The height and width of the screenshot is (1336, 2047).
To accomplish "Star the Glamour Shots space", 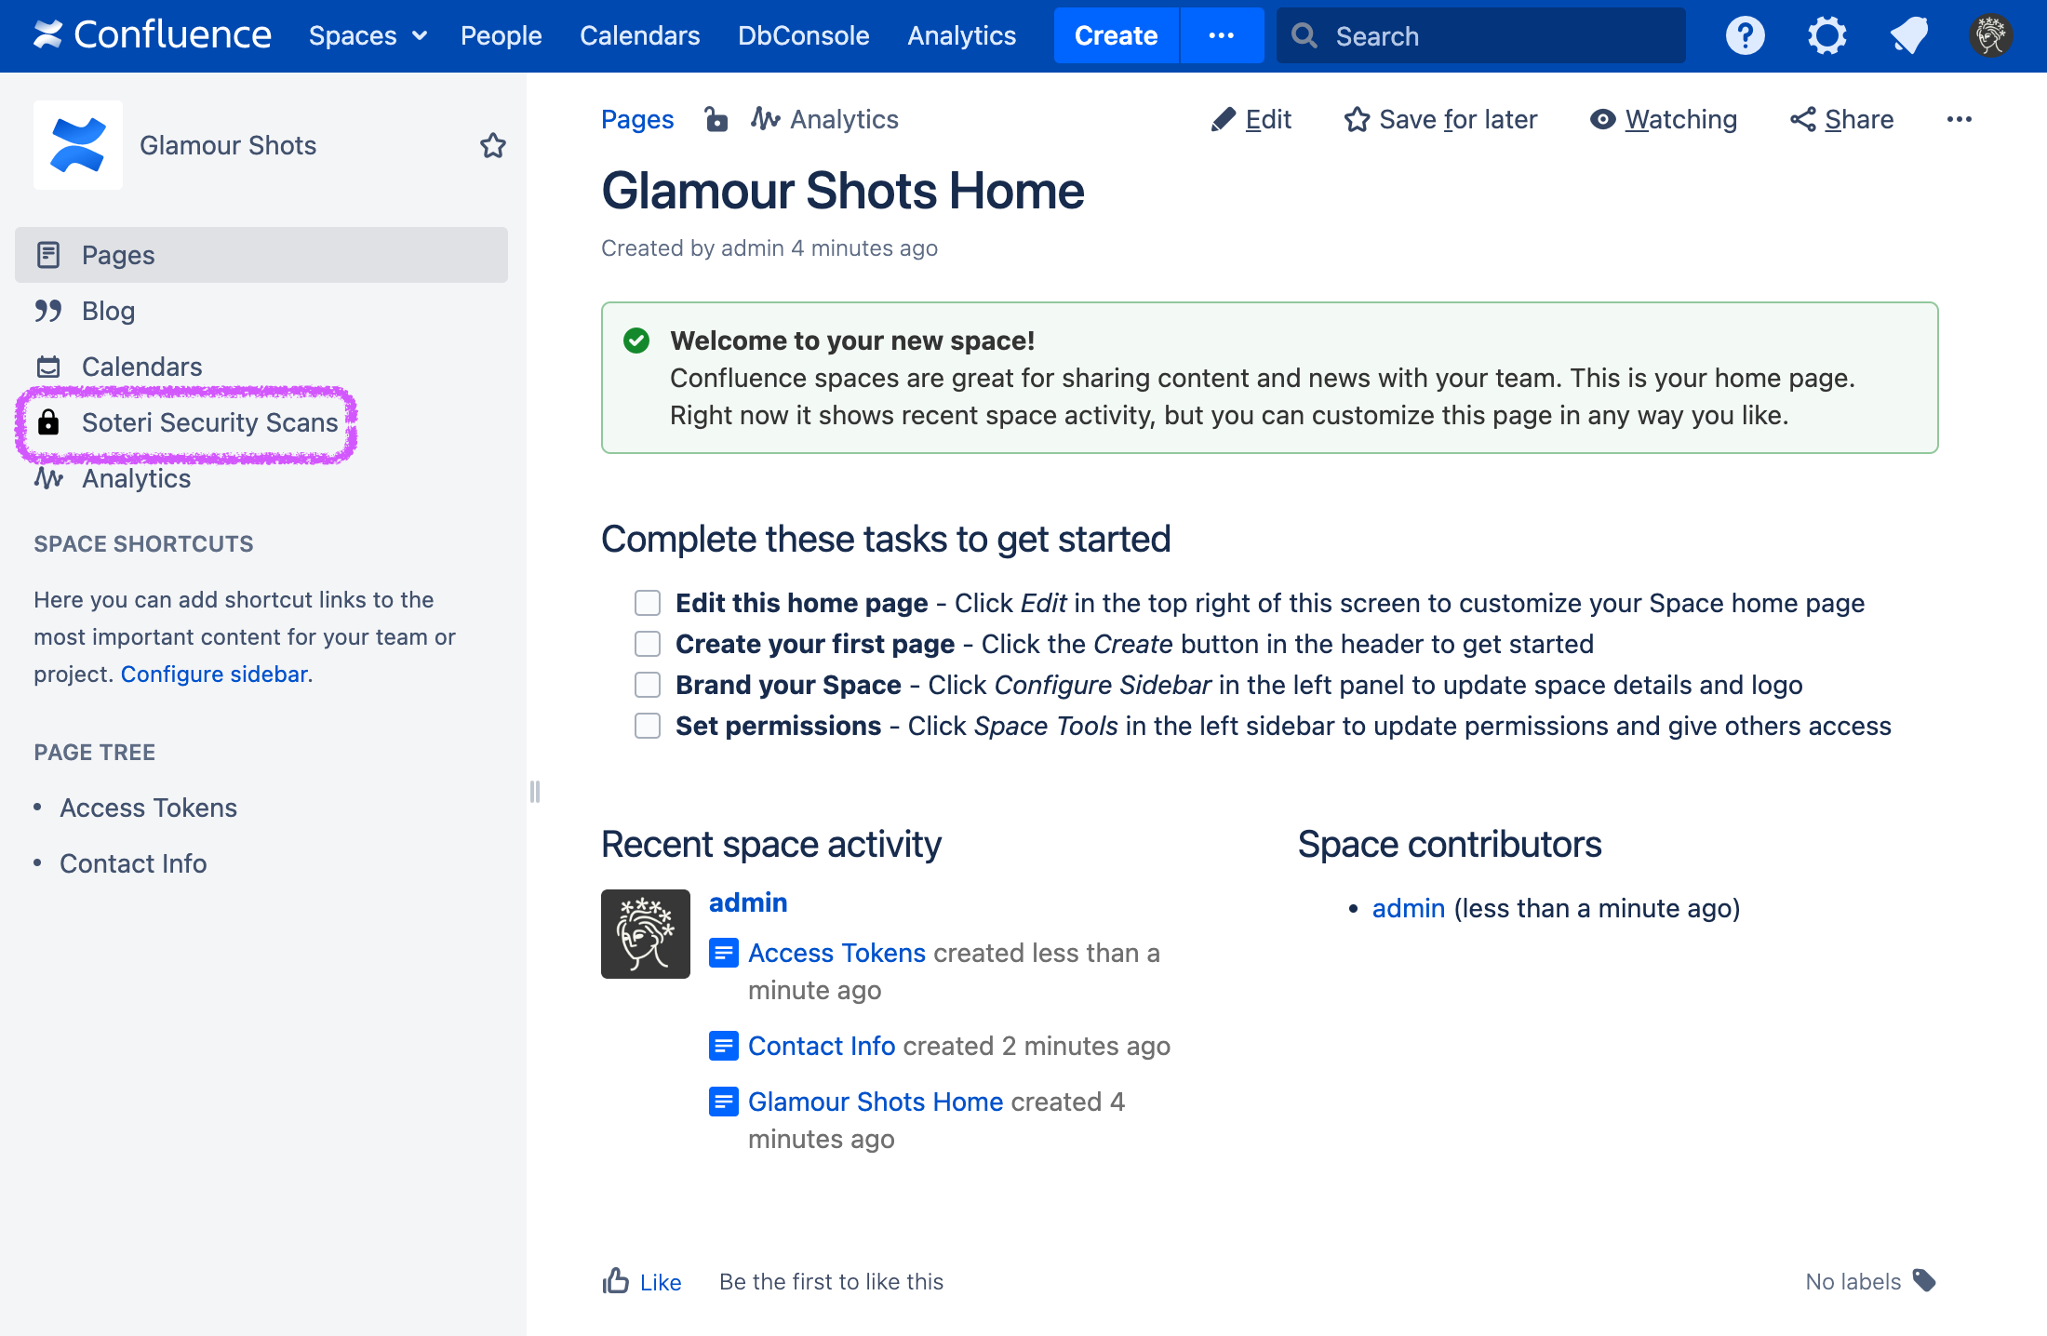I will coord(492,145).
